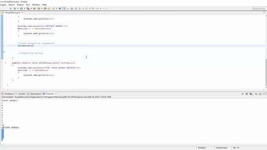
Task: Switch to the Declaration tab
Action: click(34, 94)
